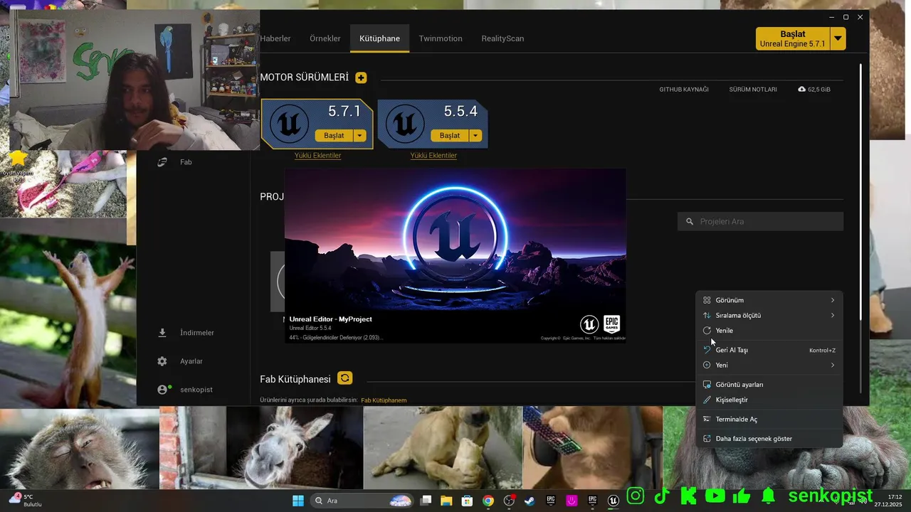Expand the main Başlat Unreal Engine 5.7.1 dropdown

[x=838, y=38]
